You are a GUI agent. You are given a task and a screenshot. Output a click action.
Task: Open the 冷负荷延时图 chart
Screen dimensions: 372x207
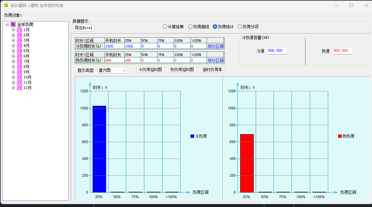(150, 70)
